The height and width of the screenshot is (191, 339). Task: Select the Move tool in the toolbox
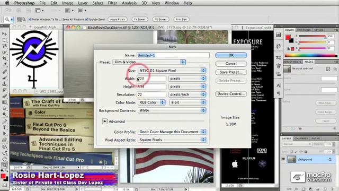click(x=4, y=34)
